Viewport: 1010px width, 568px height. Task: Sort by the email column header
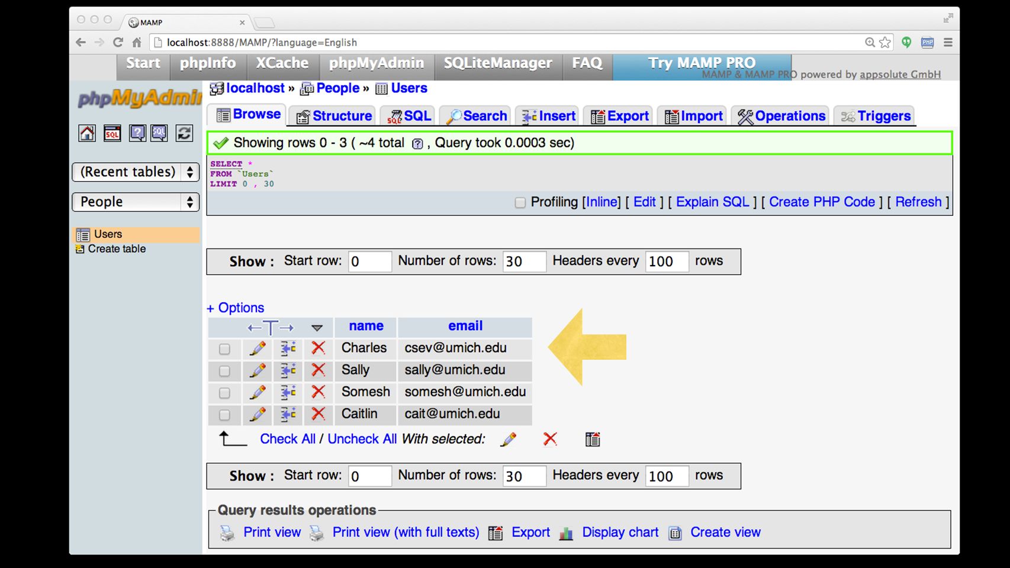465,326
